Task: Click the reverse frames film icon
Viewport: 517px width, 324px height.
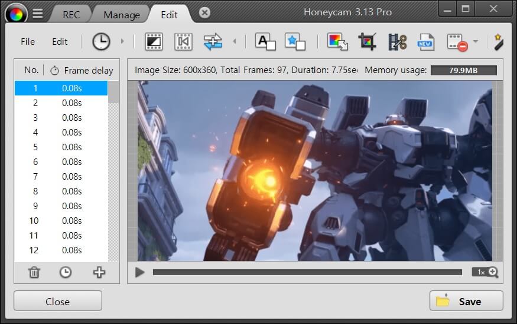Action: tap(183, 41)
